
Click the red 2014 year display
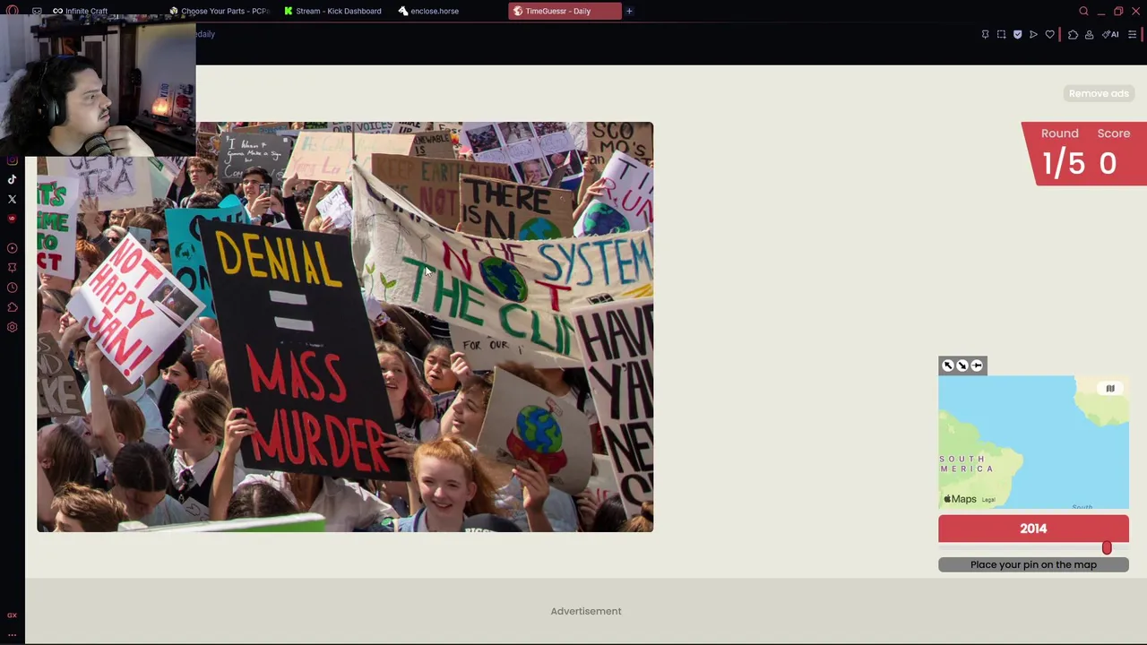[1033, 529]
